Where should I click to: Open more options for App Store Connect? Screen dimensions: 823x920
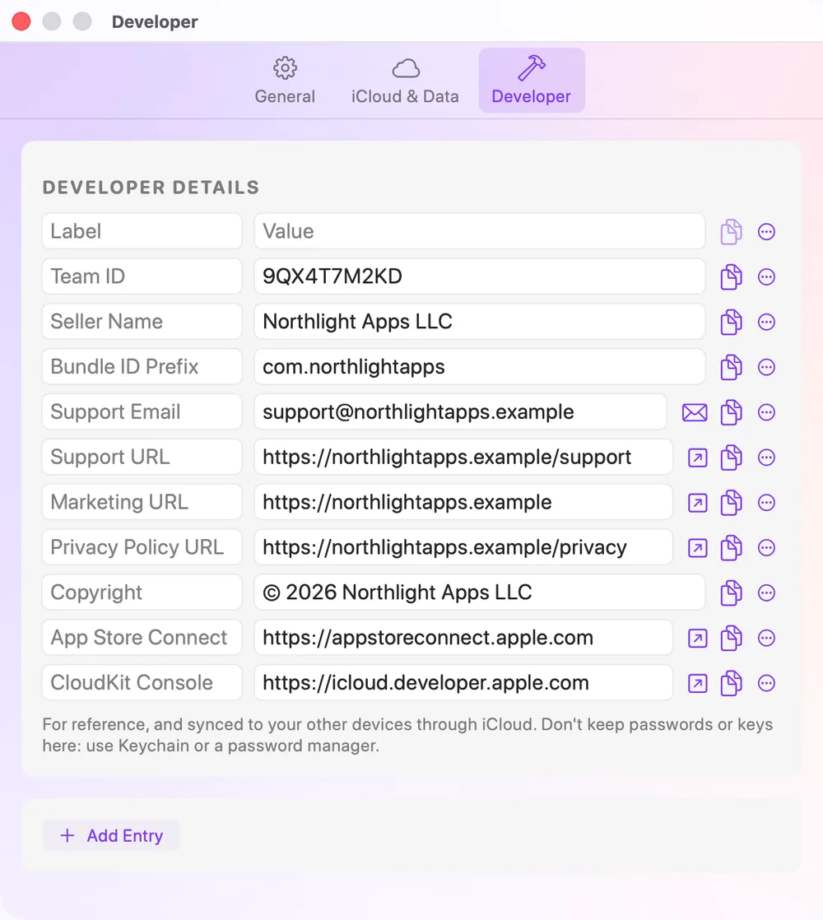click(766, 638)
